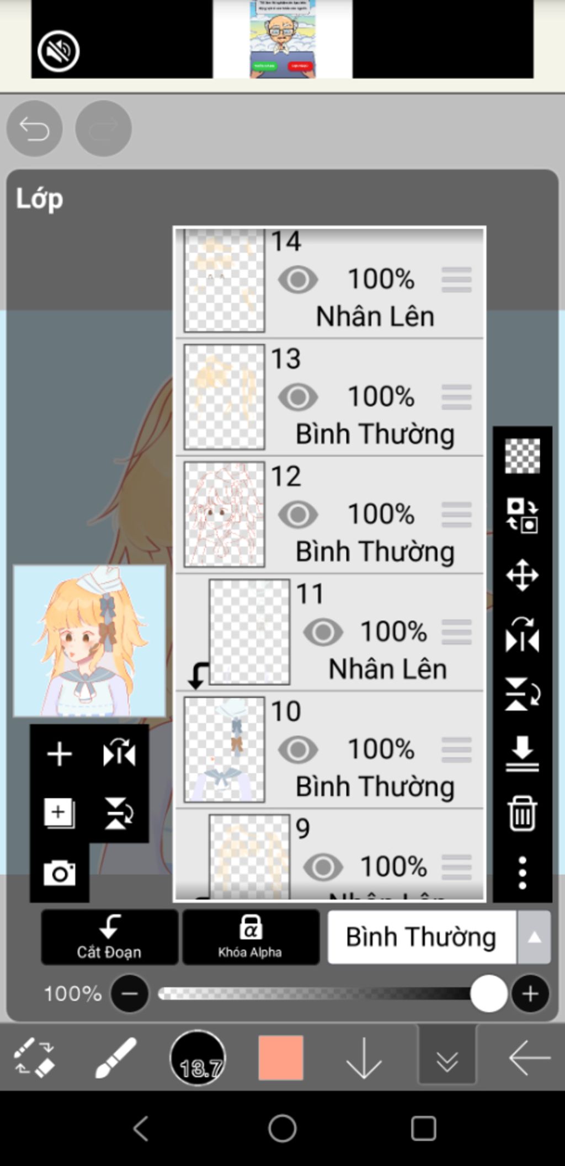
Task: Tap the trash icon to delete layer
Action: [522, 813]
